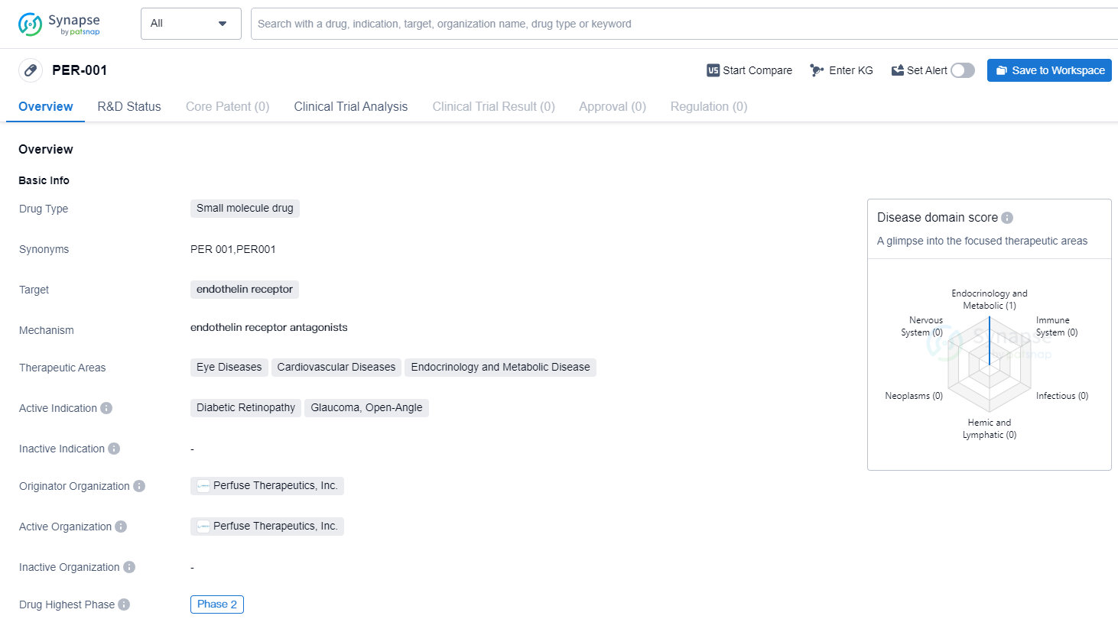Click the Save to Workspace button

tap(1049, 70)
